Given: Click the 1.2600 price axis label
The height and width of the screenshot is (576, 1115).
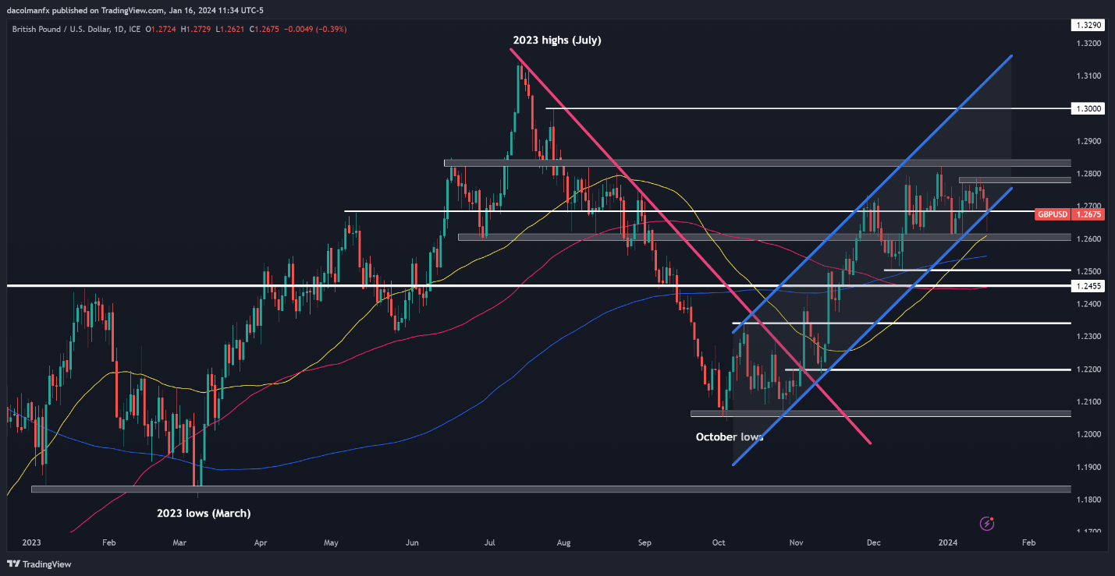Looking at the screenshot, I should (1088, 239).
